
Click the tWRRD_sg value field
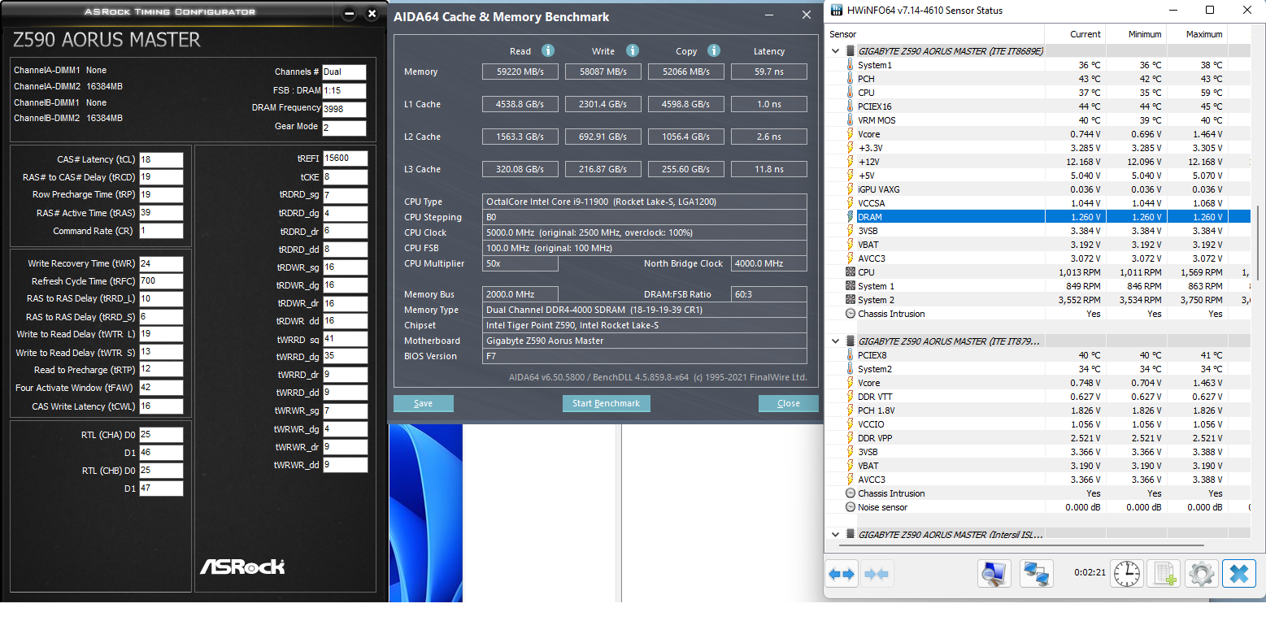point(345,339)
